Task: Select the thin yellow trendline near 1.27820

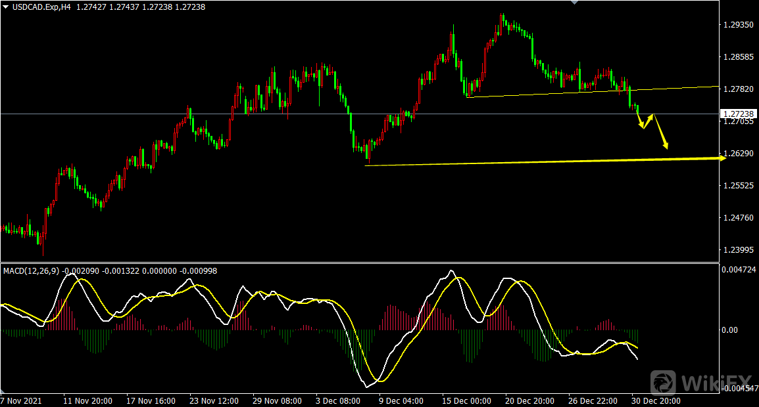Action: (592, 92)
